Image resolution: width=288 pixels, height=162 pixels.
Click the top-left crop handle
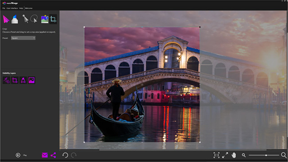pyautogui.click(x=84, y=27)
